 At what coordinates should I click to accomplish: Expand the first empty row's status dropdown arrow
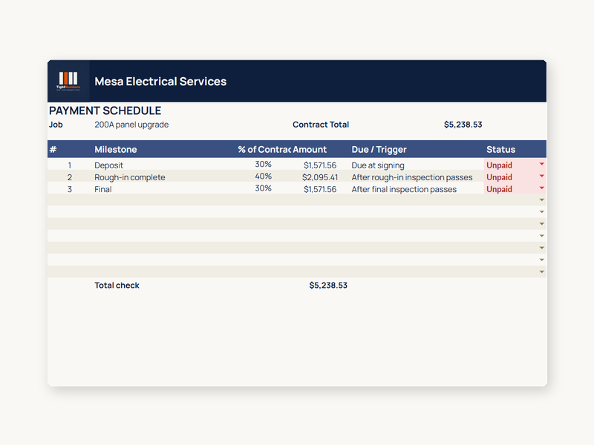coord(541,200)
